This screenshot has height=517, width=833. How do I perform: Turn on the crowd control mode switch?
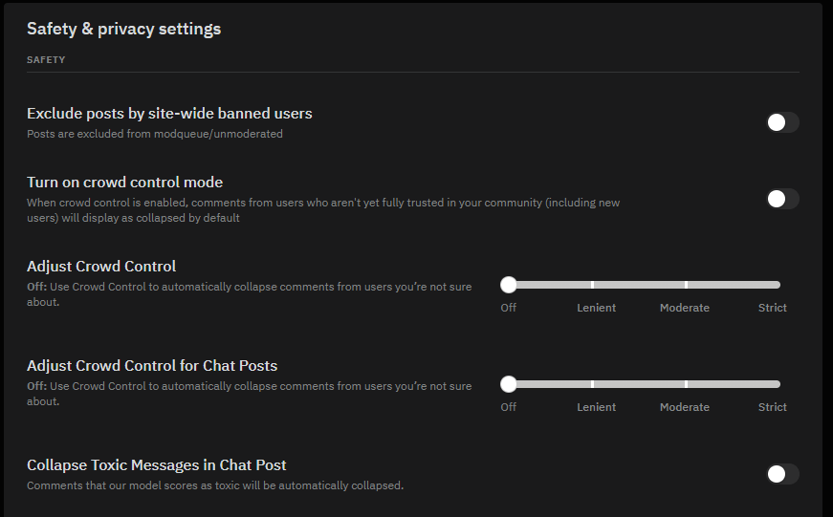(x=782, y=199)
